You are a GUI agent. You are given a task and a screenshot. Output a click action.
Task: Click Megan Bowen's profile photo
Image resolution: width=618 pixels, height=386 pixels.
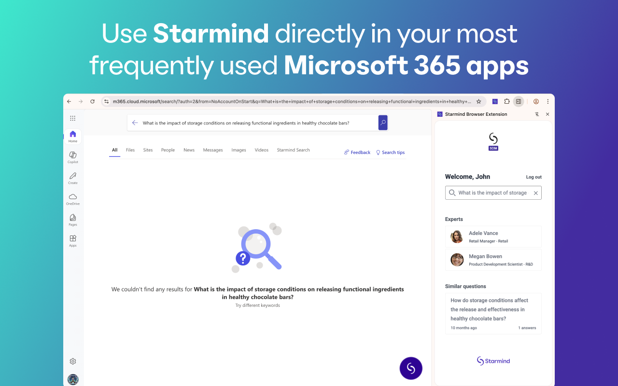(457, 260)
